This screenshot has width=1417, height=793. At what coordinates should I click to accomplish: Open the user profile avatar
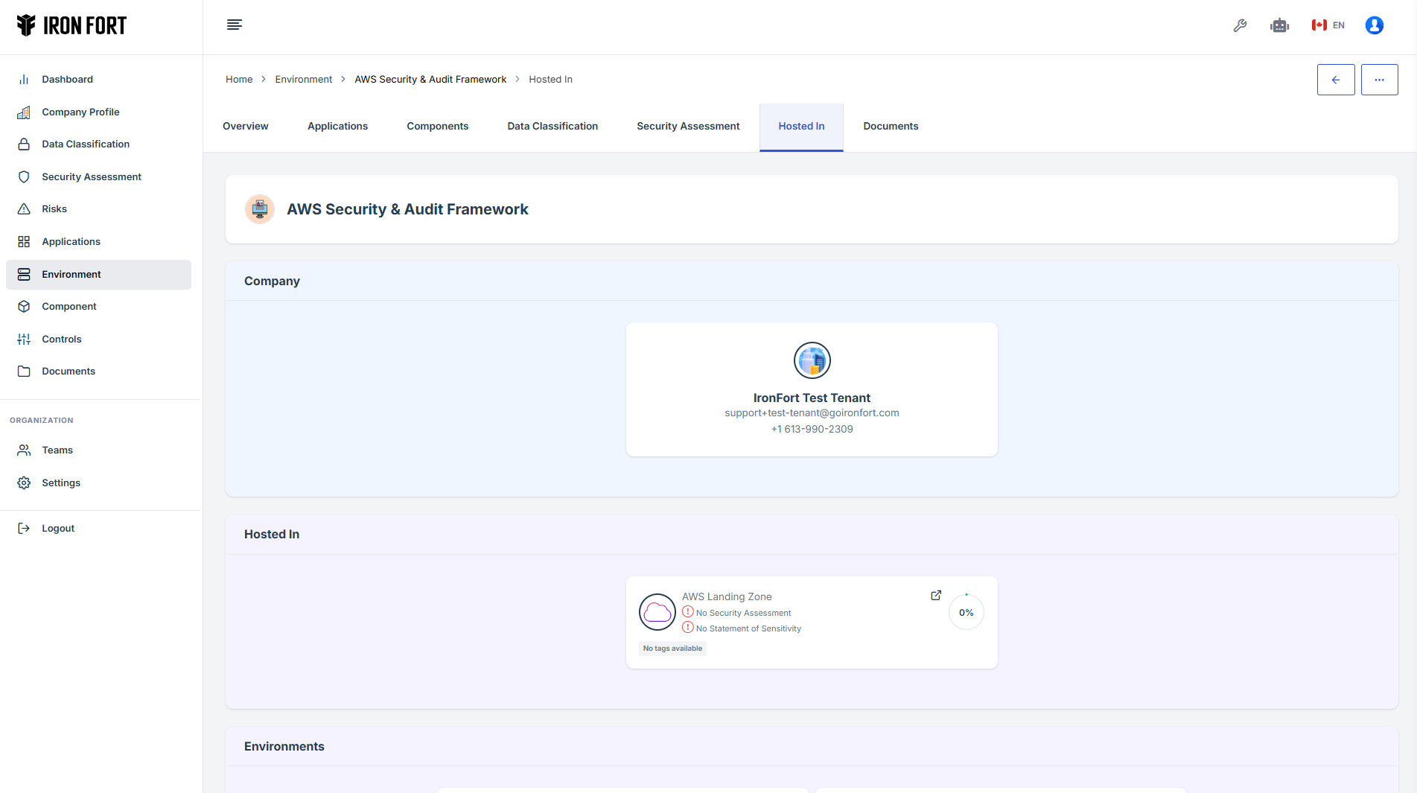click(x=1374, y=25)
